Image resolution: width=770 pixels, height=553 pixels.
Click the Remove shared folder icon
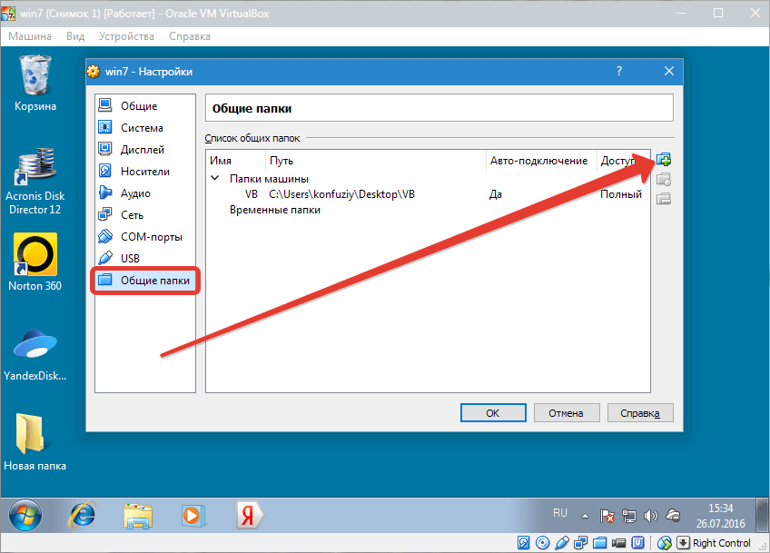click(x=664, y=199)
